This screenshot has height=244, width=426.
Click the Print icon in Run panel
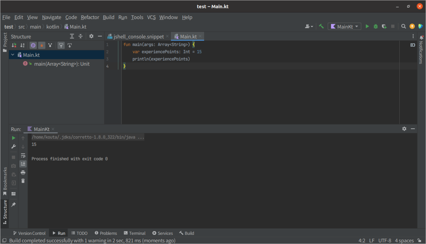coord(23,172)
